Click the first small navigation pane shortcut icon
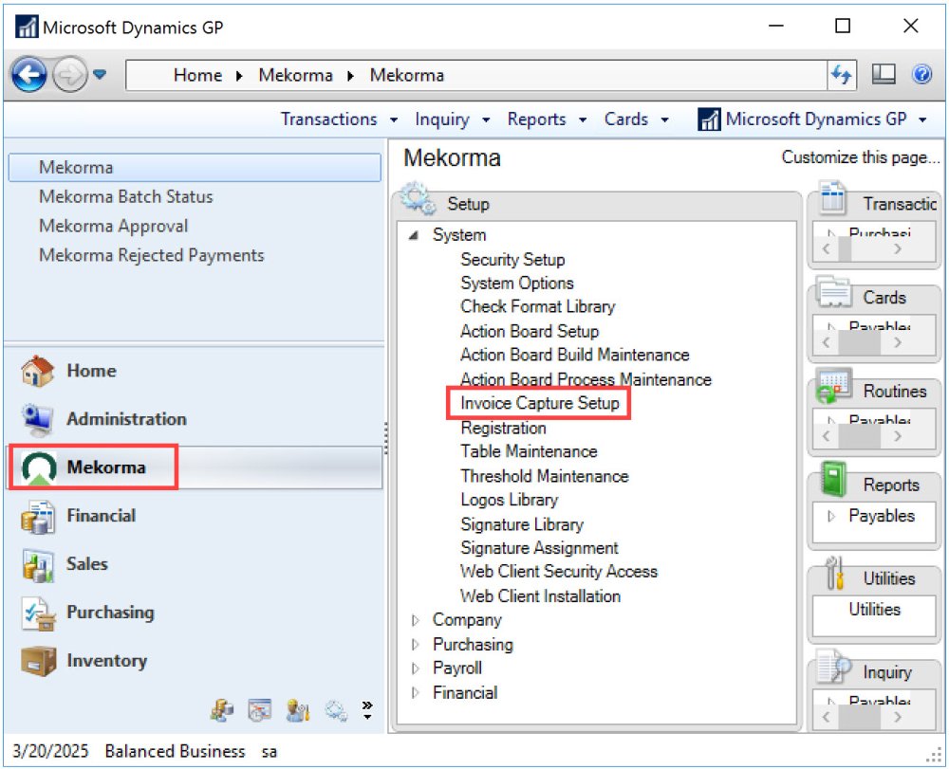Viewport: 949px width, 769px height. [221, 710]
